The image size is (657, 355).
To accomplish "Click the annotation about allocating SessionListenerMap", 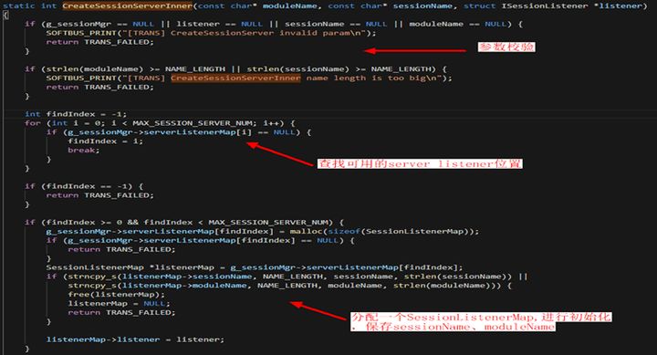I will [x=481, y=322].
